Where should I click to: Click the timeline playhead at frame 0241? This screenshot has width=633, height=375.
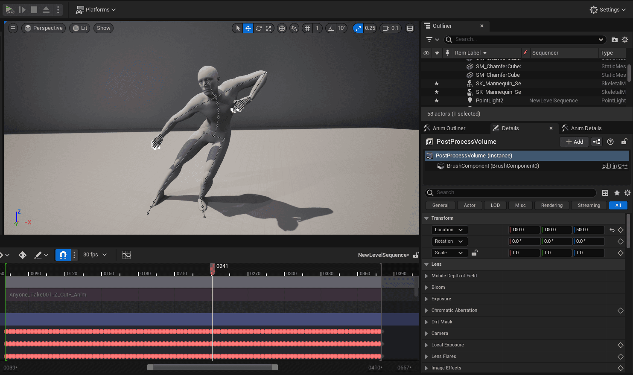(213, 267)
